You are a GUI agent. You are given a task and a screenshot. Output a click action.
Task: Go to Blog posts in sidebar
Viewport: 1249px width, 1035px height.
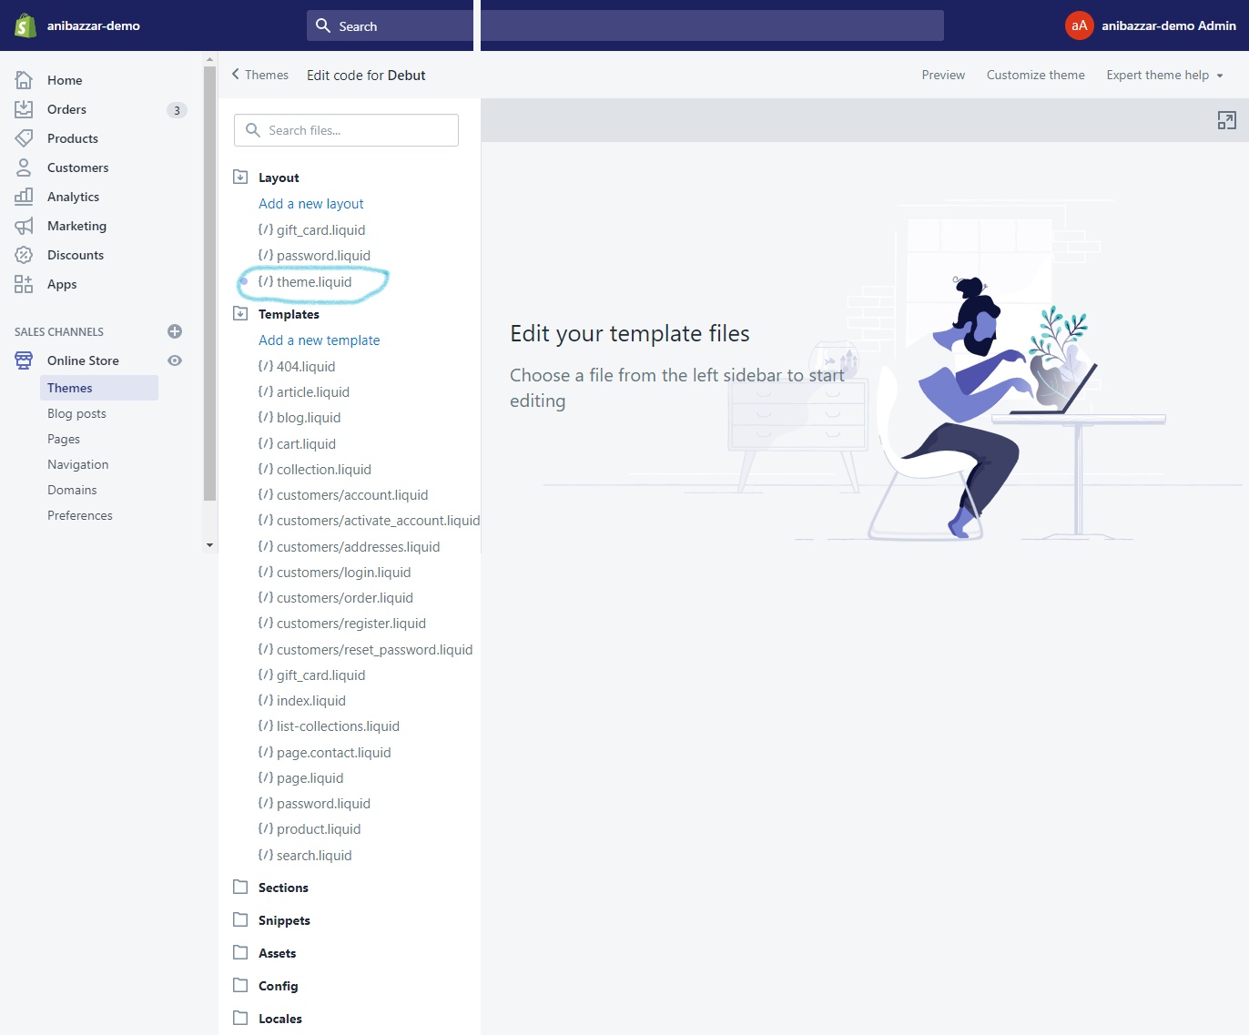(76, 413)
